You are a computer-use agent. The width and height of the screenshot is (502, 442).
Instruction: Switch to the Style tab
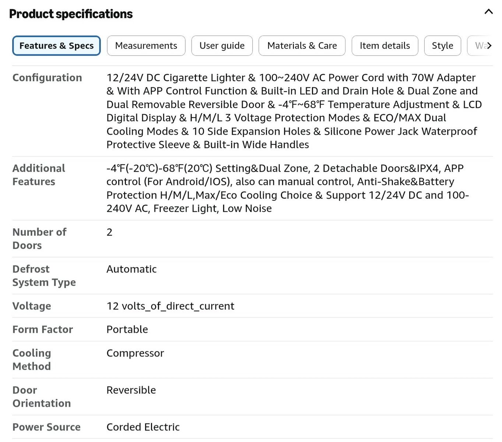443,46
